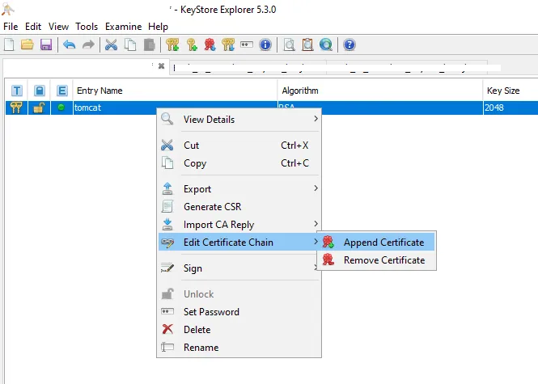
Task: Click the Examine SSL globe toolbar icon
Action: tap(326, 44)
